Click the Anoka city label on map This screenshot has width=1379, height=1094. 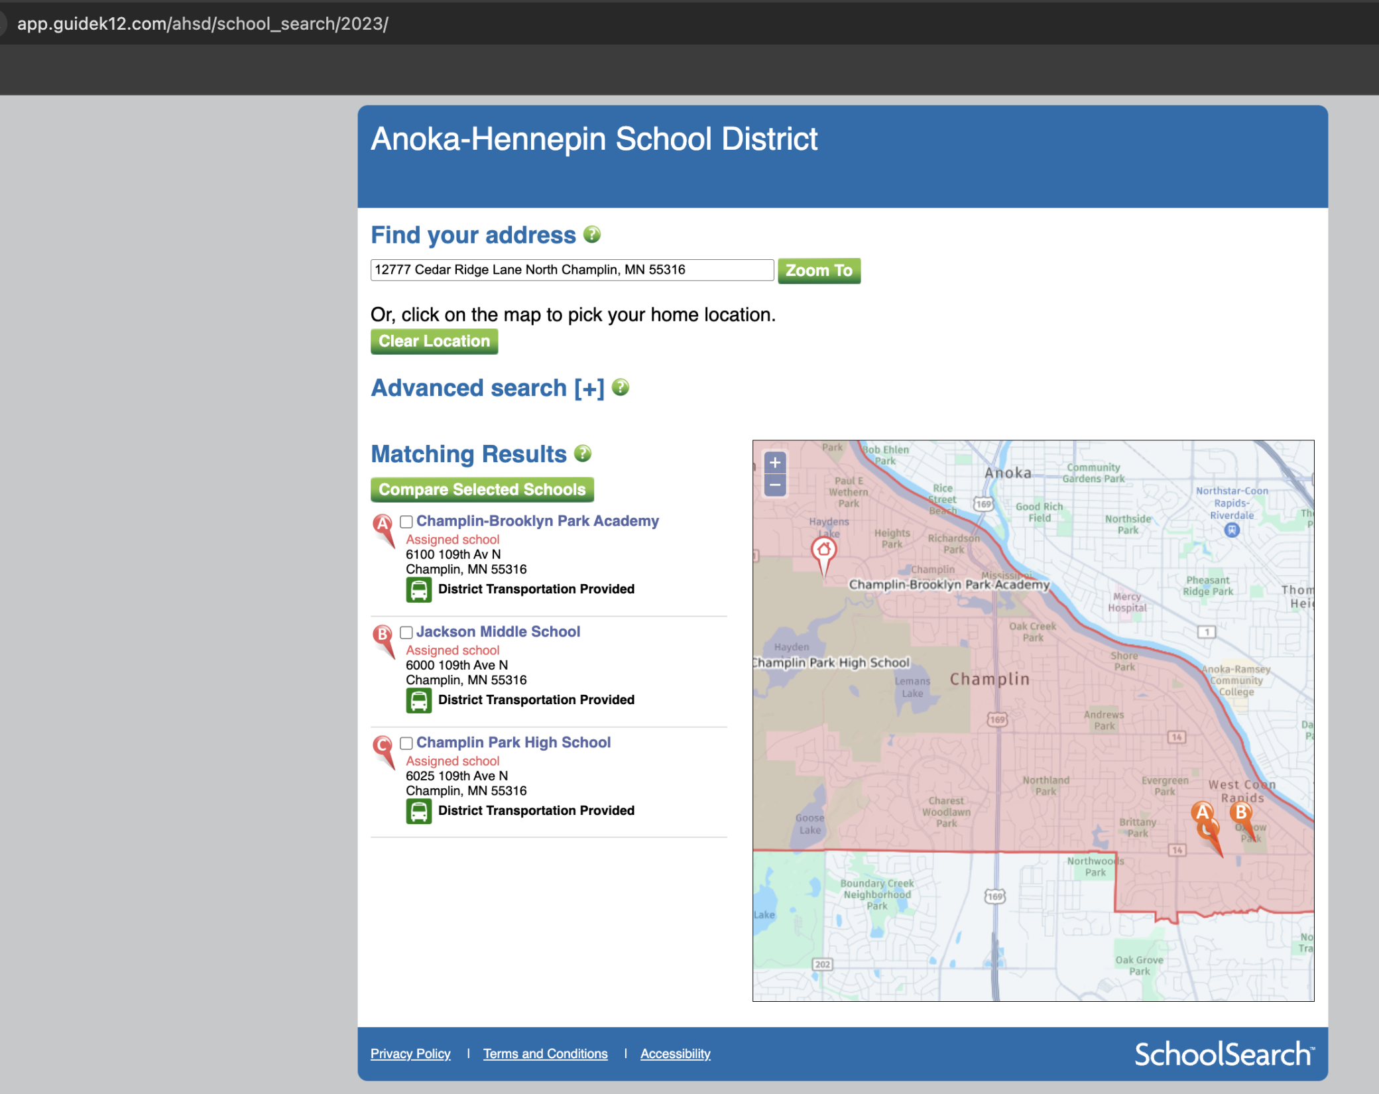coord(1008,473)
